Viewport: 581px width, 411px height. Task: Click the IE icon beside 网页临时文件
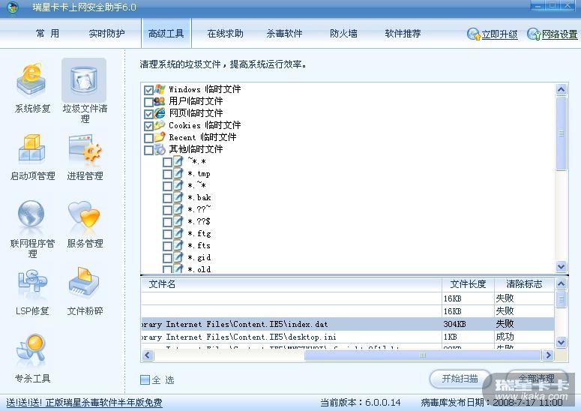coord(160,113)
